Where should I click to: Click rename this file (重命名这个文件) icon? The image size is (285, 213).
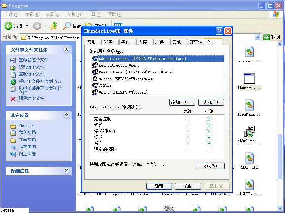(13, 60)
